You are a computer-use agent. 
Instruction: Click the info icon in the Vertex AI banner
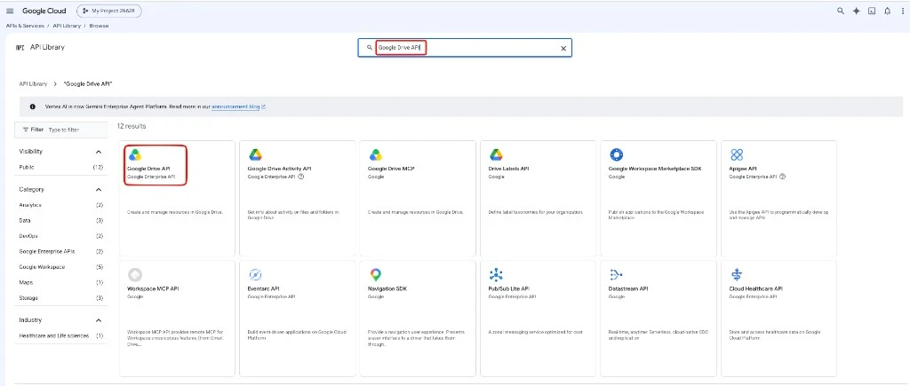33,107
